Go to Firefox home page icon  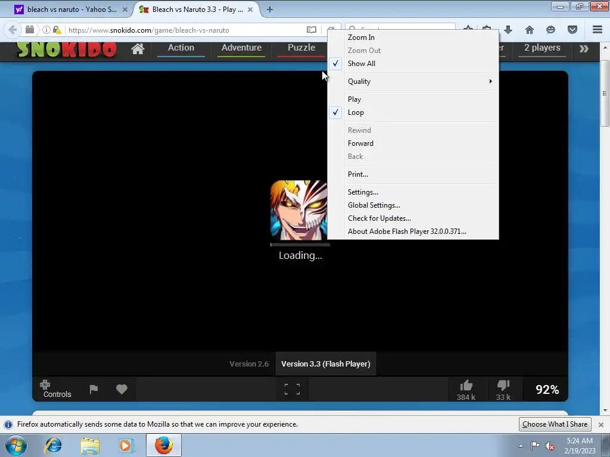point(529,30)
